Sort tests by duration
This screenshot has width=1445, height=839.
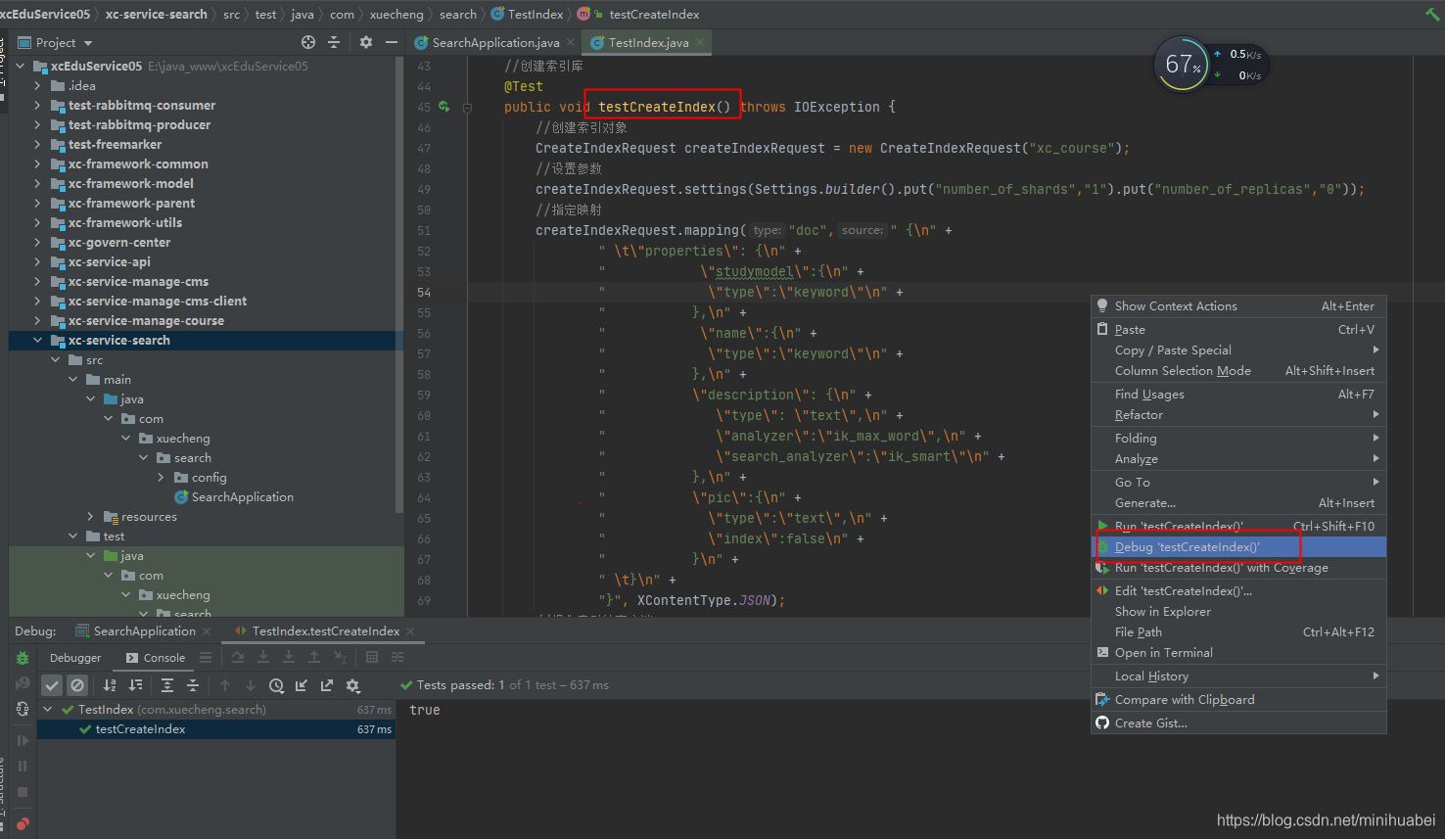[x=136, y=685]
